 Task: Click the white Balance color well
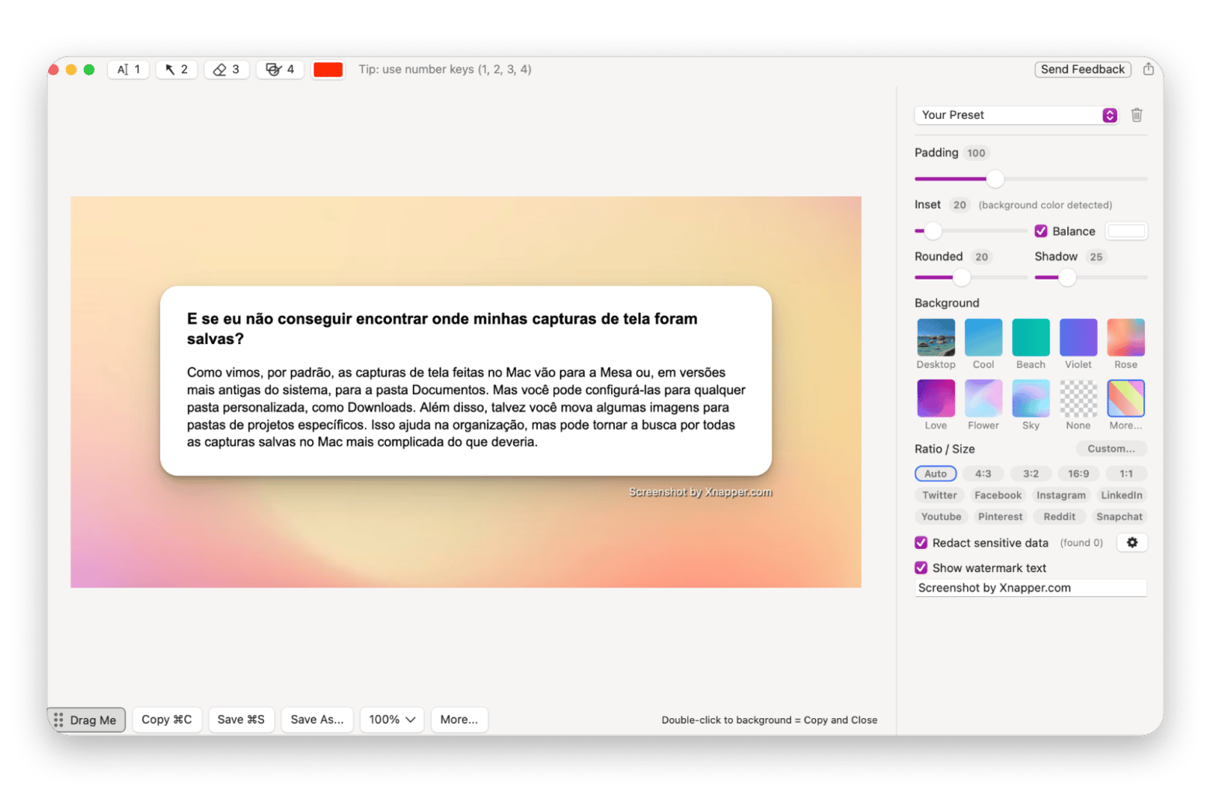(1126, 231)
